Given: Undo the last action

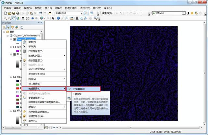Looking at the screenshot, I should click(x=41, y=13).
